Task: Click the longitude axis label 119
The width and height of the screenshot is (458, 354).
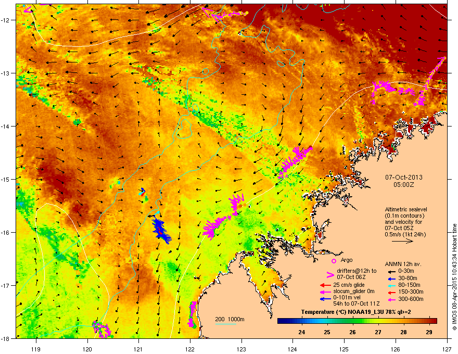Action: point(36,349)
